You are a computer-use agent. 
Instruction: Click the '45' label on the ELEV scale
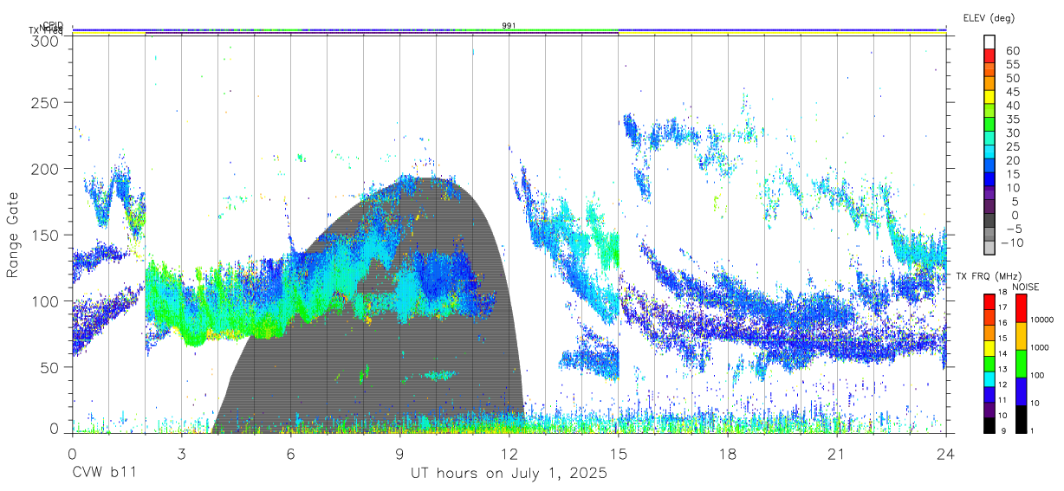click(x=1013, y=92)
